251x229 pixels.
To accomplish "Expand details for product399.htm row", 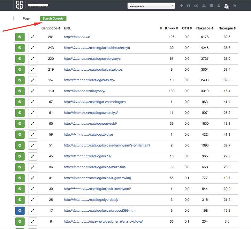I will 33,211.
